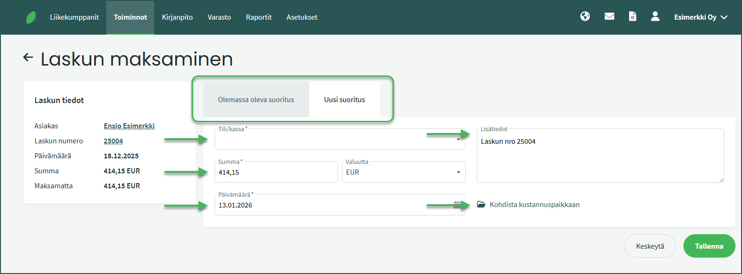Open invoice number 25004 link
The height and width of the screenshot is (274, 742).
[113, 141]
